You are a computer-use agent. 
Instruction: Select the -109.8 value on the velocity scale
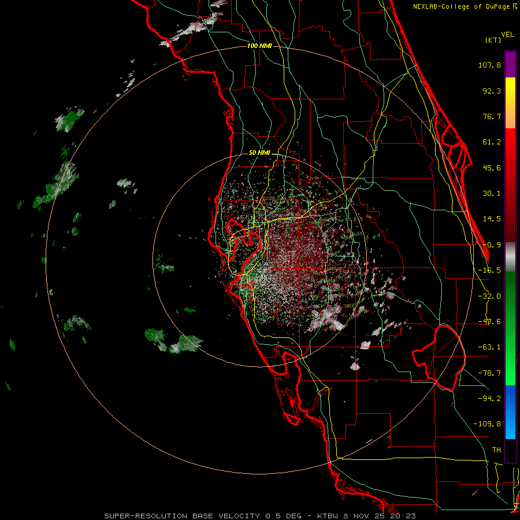487,424
